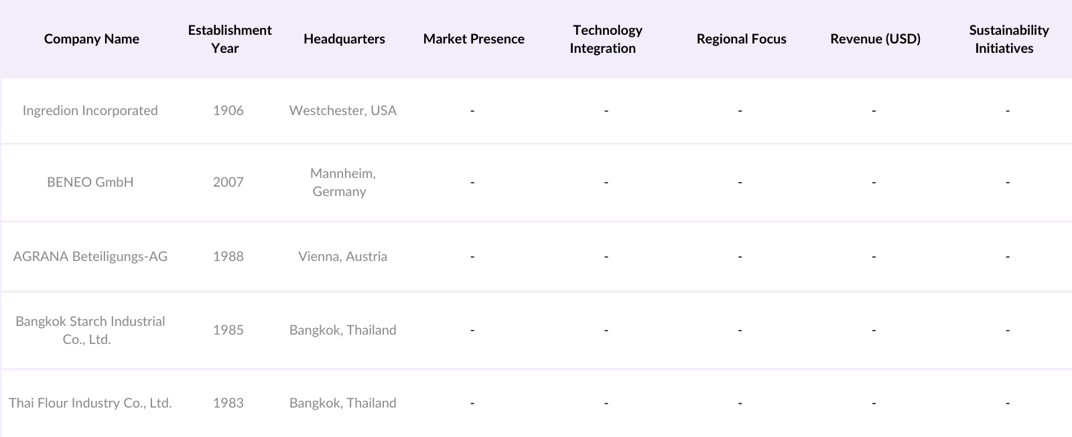The image size is (1072, 437).
Task: Select the Vienna, Austria headquarters cell
Action: pyautogui.click(x=343, y=256)
